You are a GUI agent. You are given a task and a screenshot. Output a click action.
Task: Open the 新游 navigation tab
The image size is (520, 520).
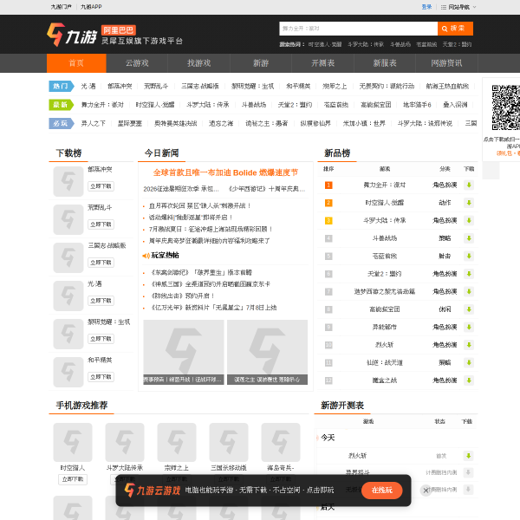click(261, 63)
